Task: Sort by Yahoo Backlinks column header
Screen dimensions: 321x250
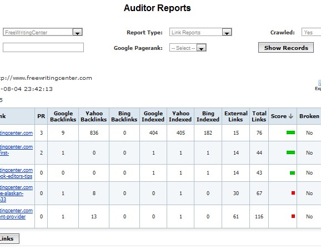Action: click(94, 116)
